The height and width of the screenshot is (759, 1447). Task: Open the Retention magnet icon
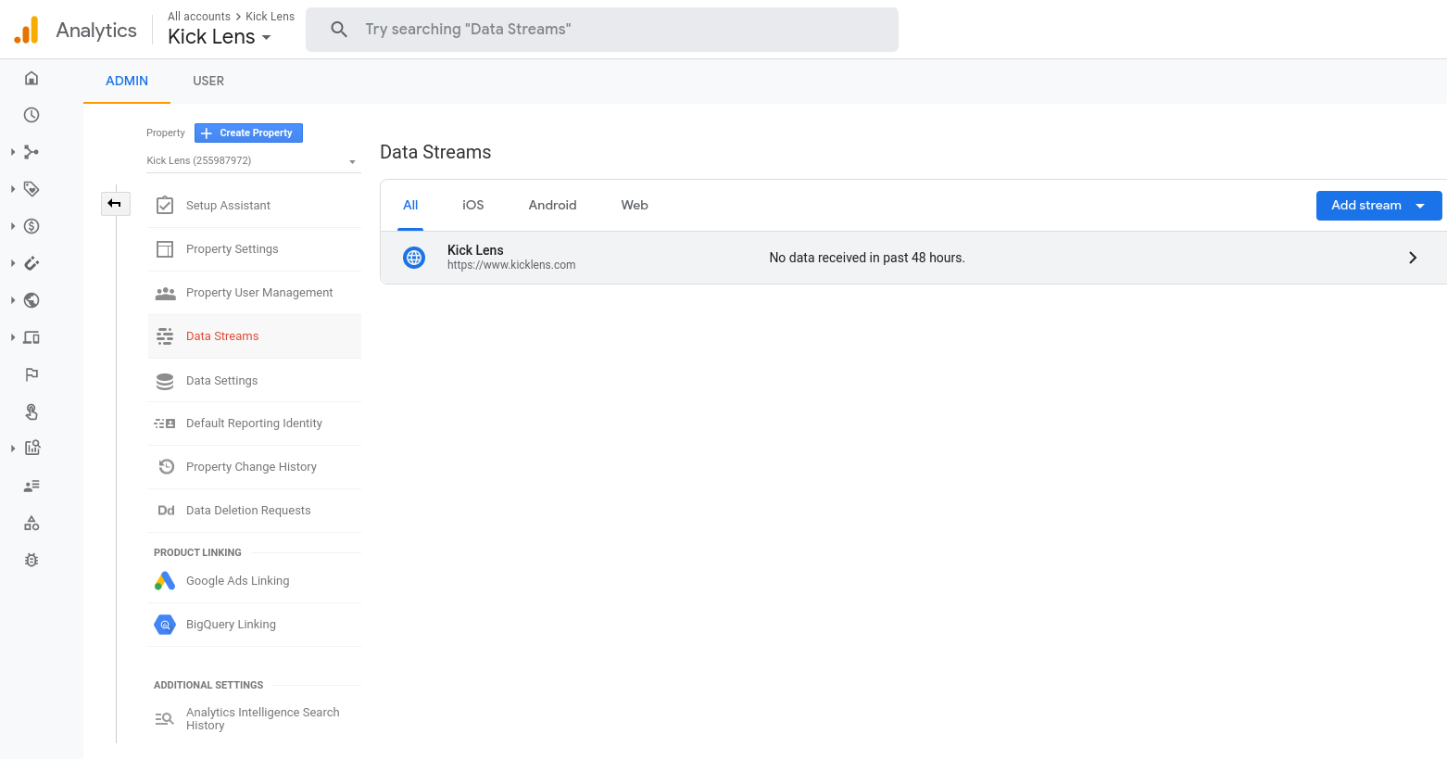pyautogui.click(x=31, y=263)
